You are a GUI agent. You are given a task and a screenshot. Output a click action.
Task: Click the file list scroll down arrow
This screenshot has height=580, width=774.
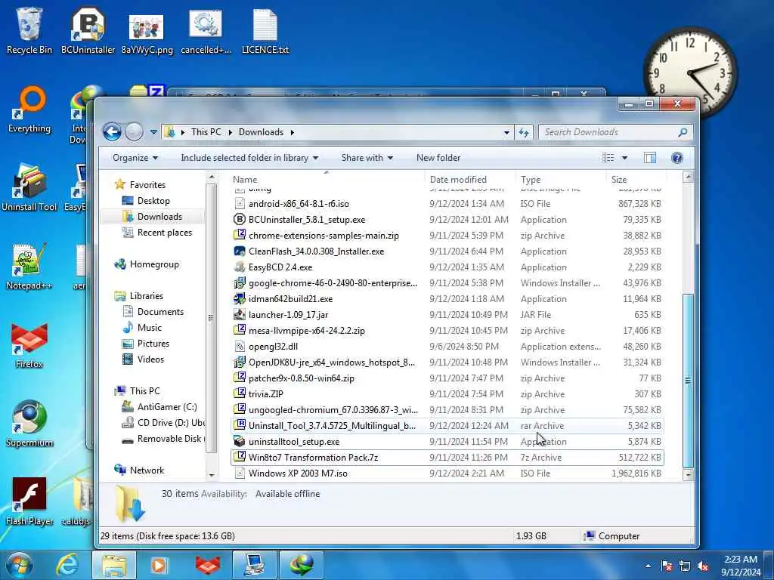(x=688, y=475)
